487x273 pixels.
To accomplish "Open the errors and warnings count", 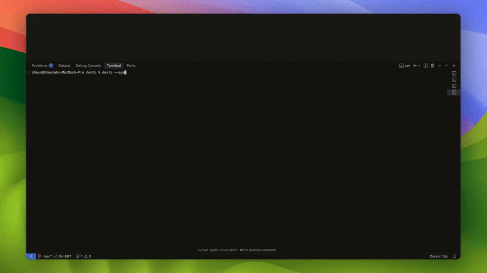I will pos(83,256).
